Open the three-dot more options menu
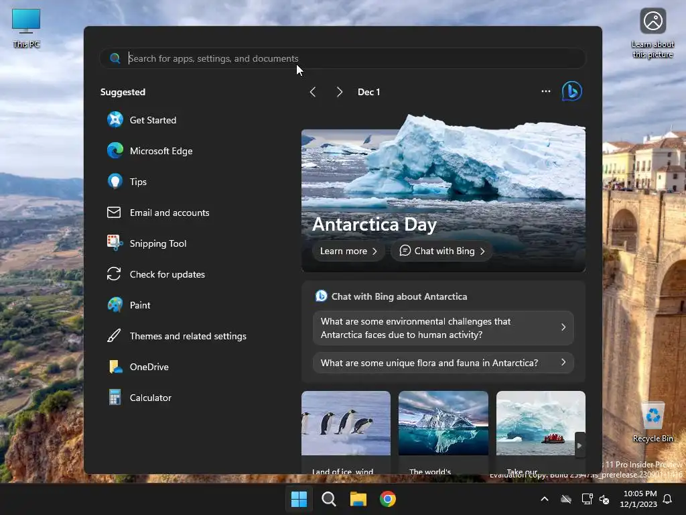Image resolution: width=686 pixels, height=515 pixels. (x=545, y=91)
